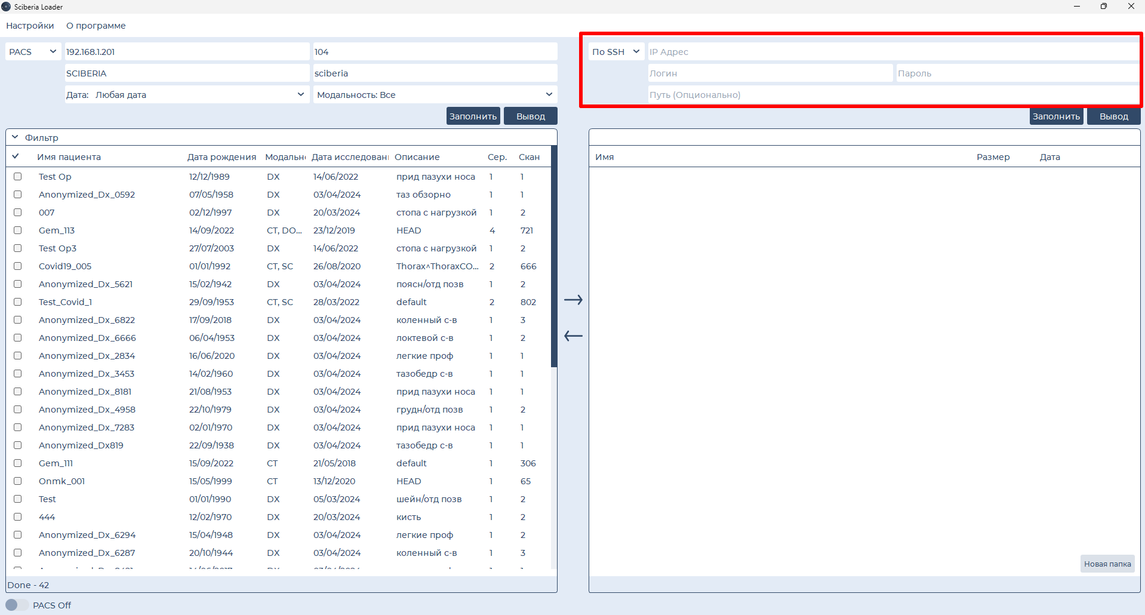Click the Путь (Опционально) field

coord(894,94)
